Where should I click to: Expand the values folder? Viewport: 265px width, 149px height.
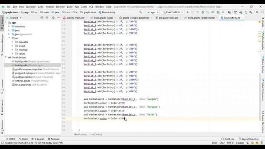pyautogui.click(x=12, y=54)
